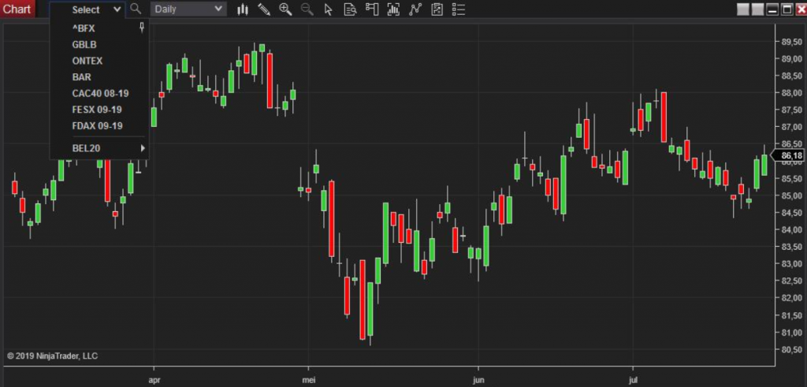
Task: Select the cursor pointer tool
Action: coord(329,9)
